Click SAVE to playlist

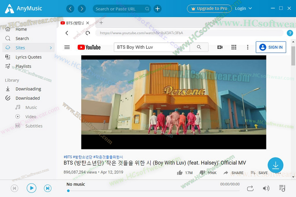(x=259, y=173)
